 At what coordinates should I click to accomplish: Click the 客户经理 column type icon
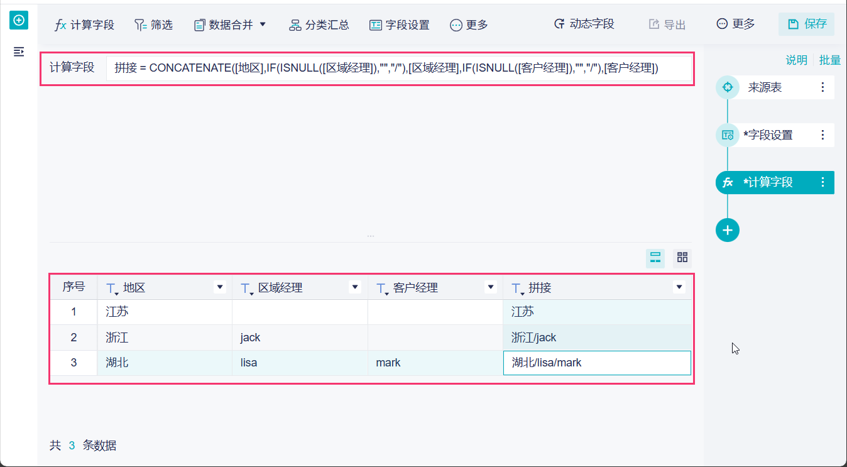(382, 288)
